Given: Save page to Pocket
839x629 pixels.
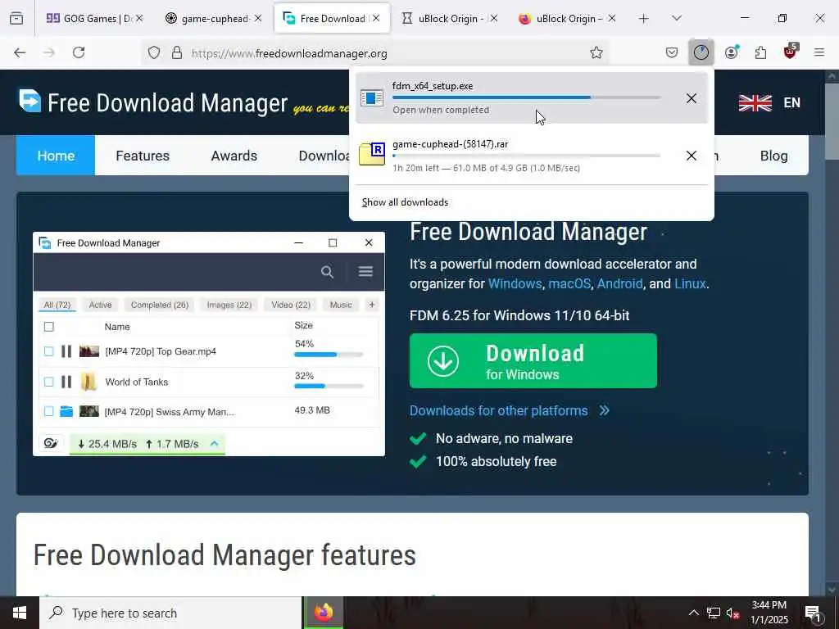Looking at the screenshot, I should click(x=672, y=52).
